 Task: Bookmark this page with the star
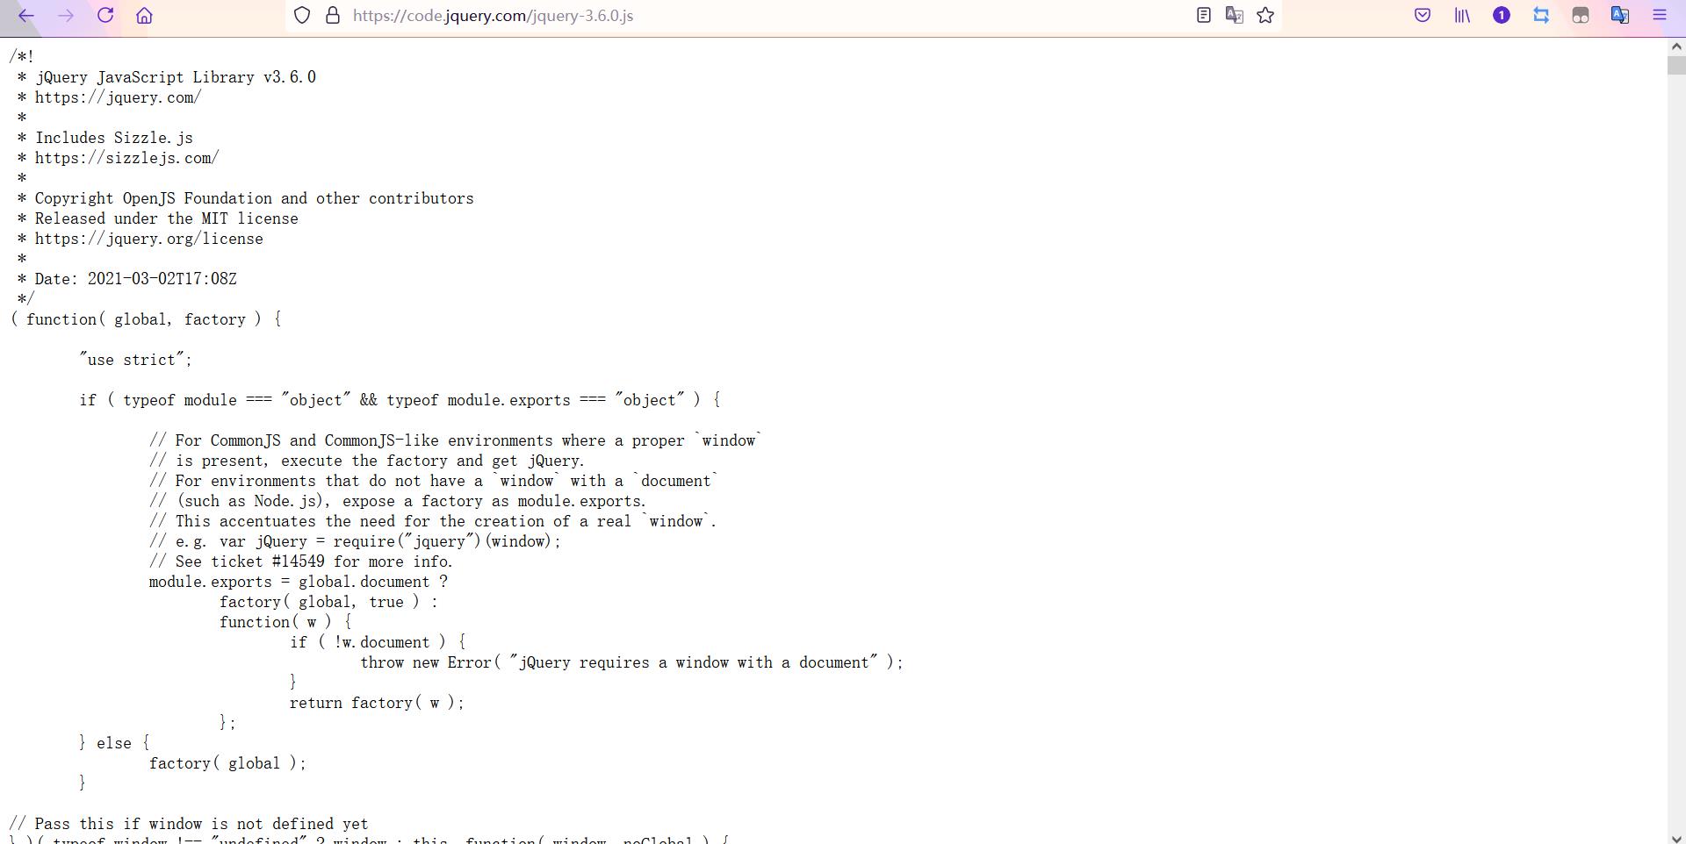tap(1265, 16)
